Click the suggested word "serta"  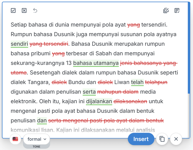(89, 92)
